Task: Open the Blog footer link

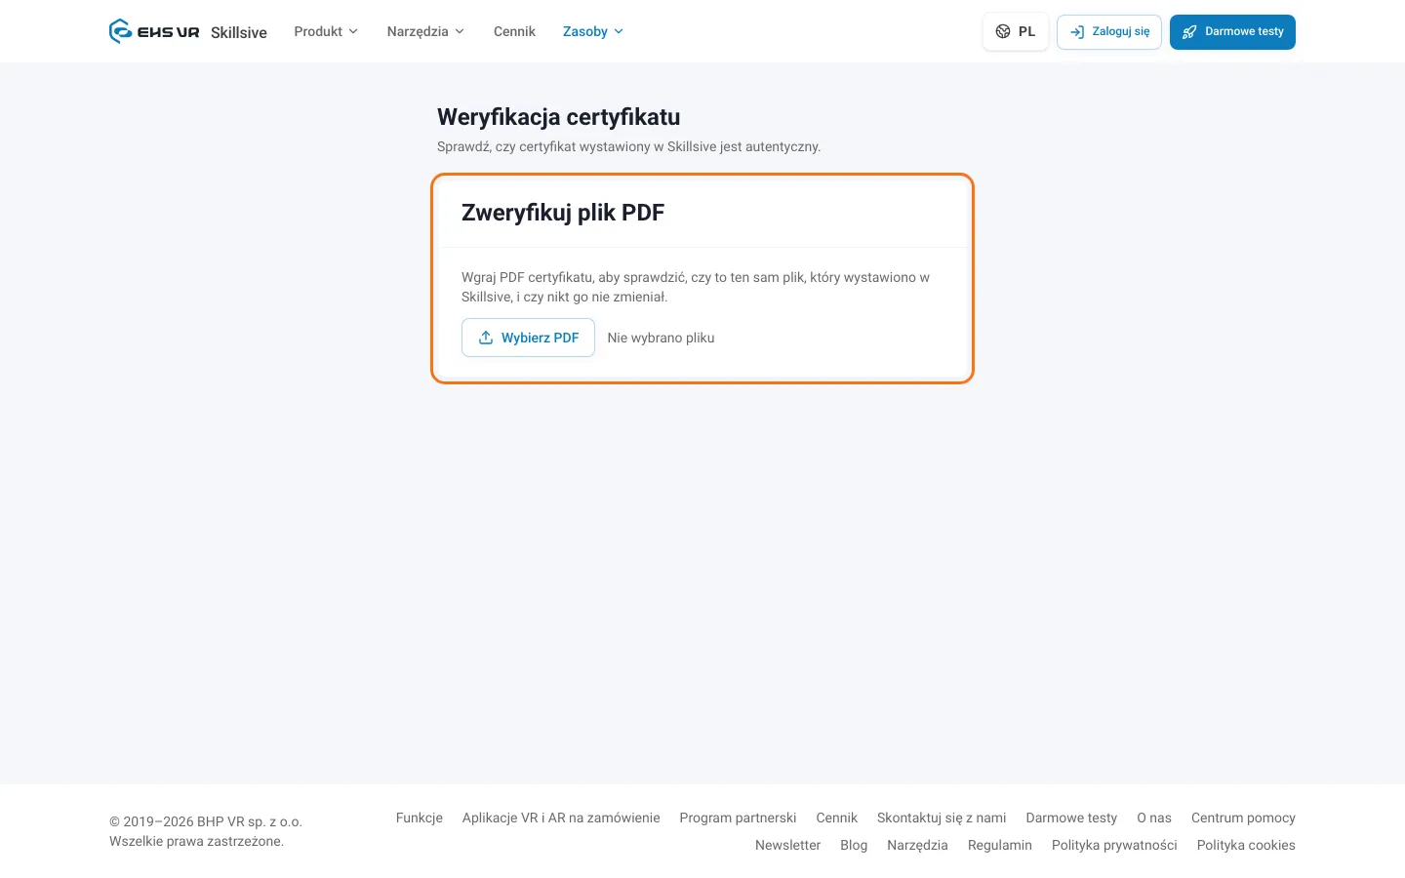Action: click(854, 845)
